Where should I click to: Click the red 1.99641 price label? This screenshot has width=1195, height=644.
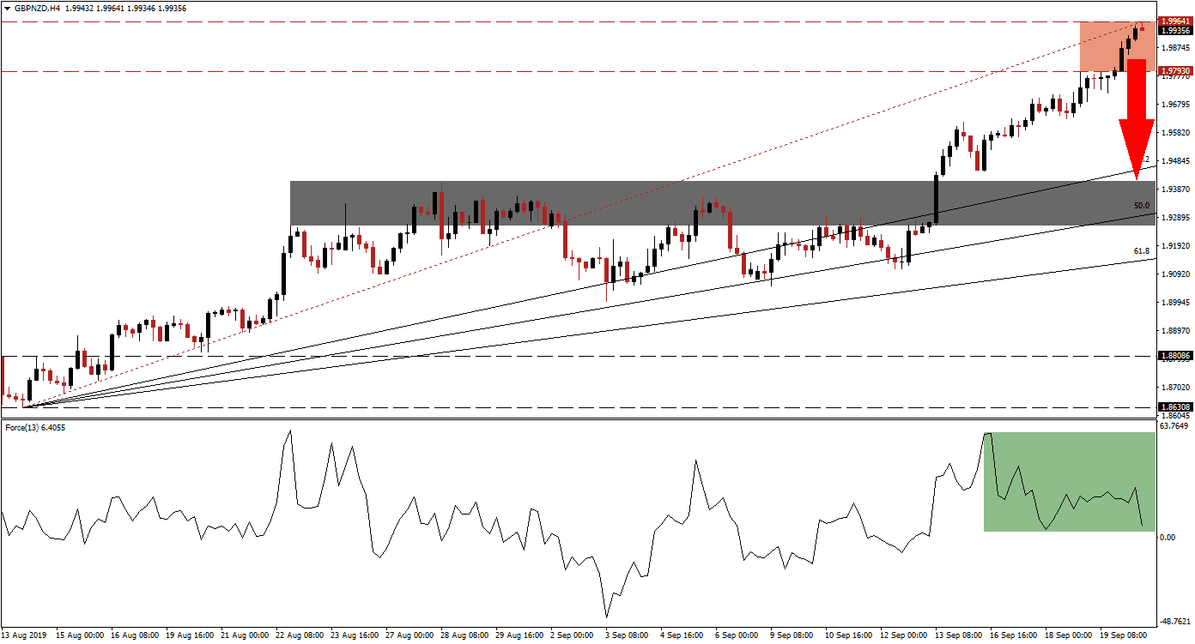click(x=1174, y=21)
